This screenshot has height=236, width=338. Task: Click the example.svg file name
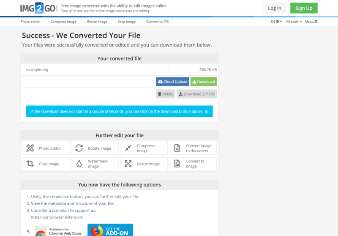(x=37, y=70)
